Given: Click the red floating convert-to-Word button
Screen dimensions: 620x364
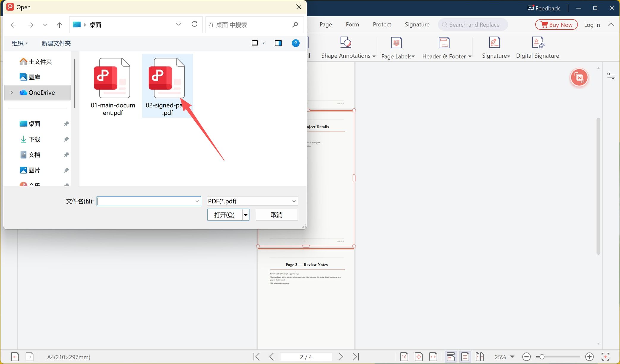Looking at the screenshot, I should [579, 78].
